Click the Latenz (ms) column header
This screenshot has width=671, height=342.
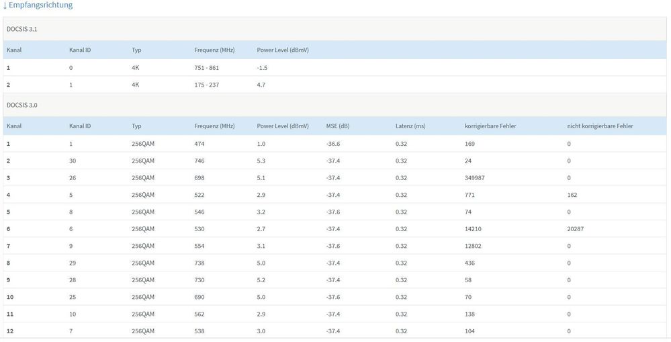(x=410, y=126)
